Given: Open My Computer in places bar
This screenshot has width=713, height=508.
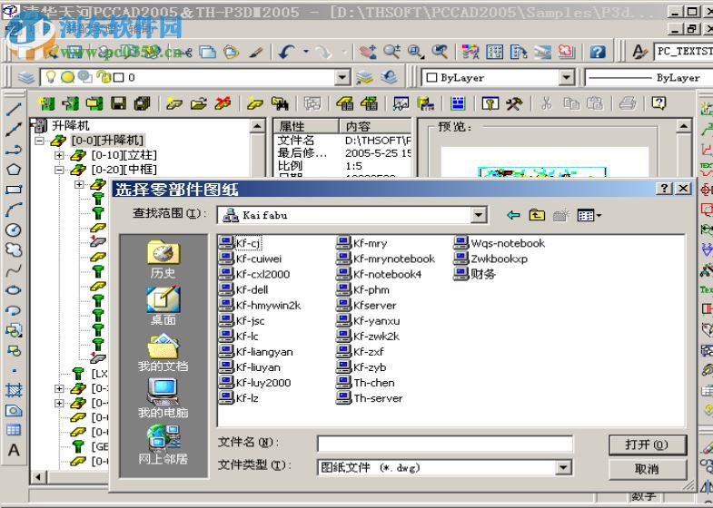Looking at the screenshot, I should pyautogui.click(x=163, y=398).
